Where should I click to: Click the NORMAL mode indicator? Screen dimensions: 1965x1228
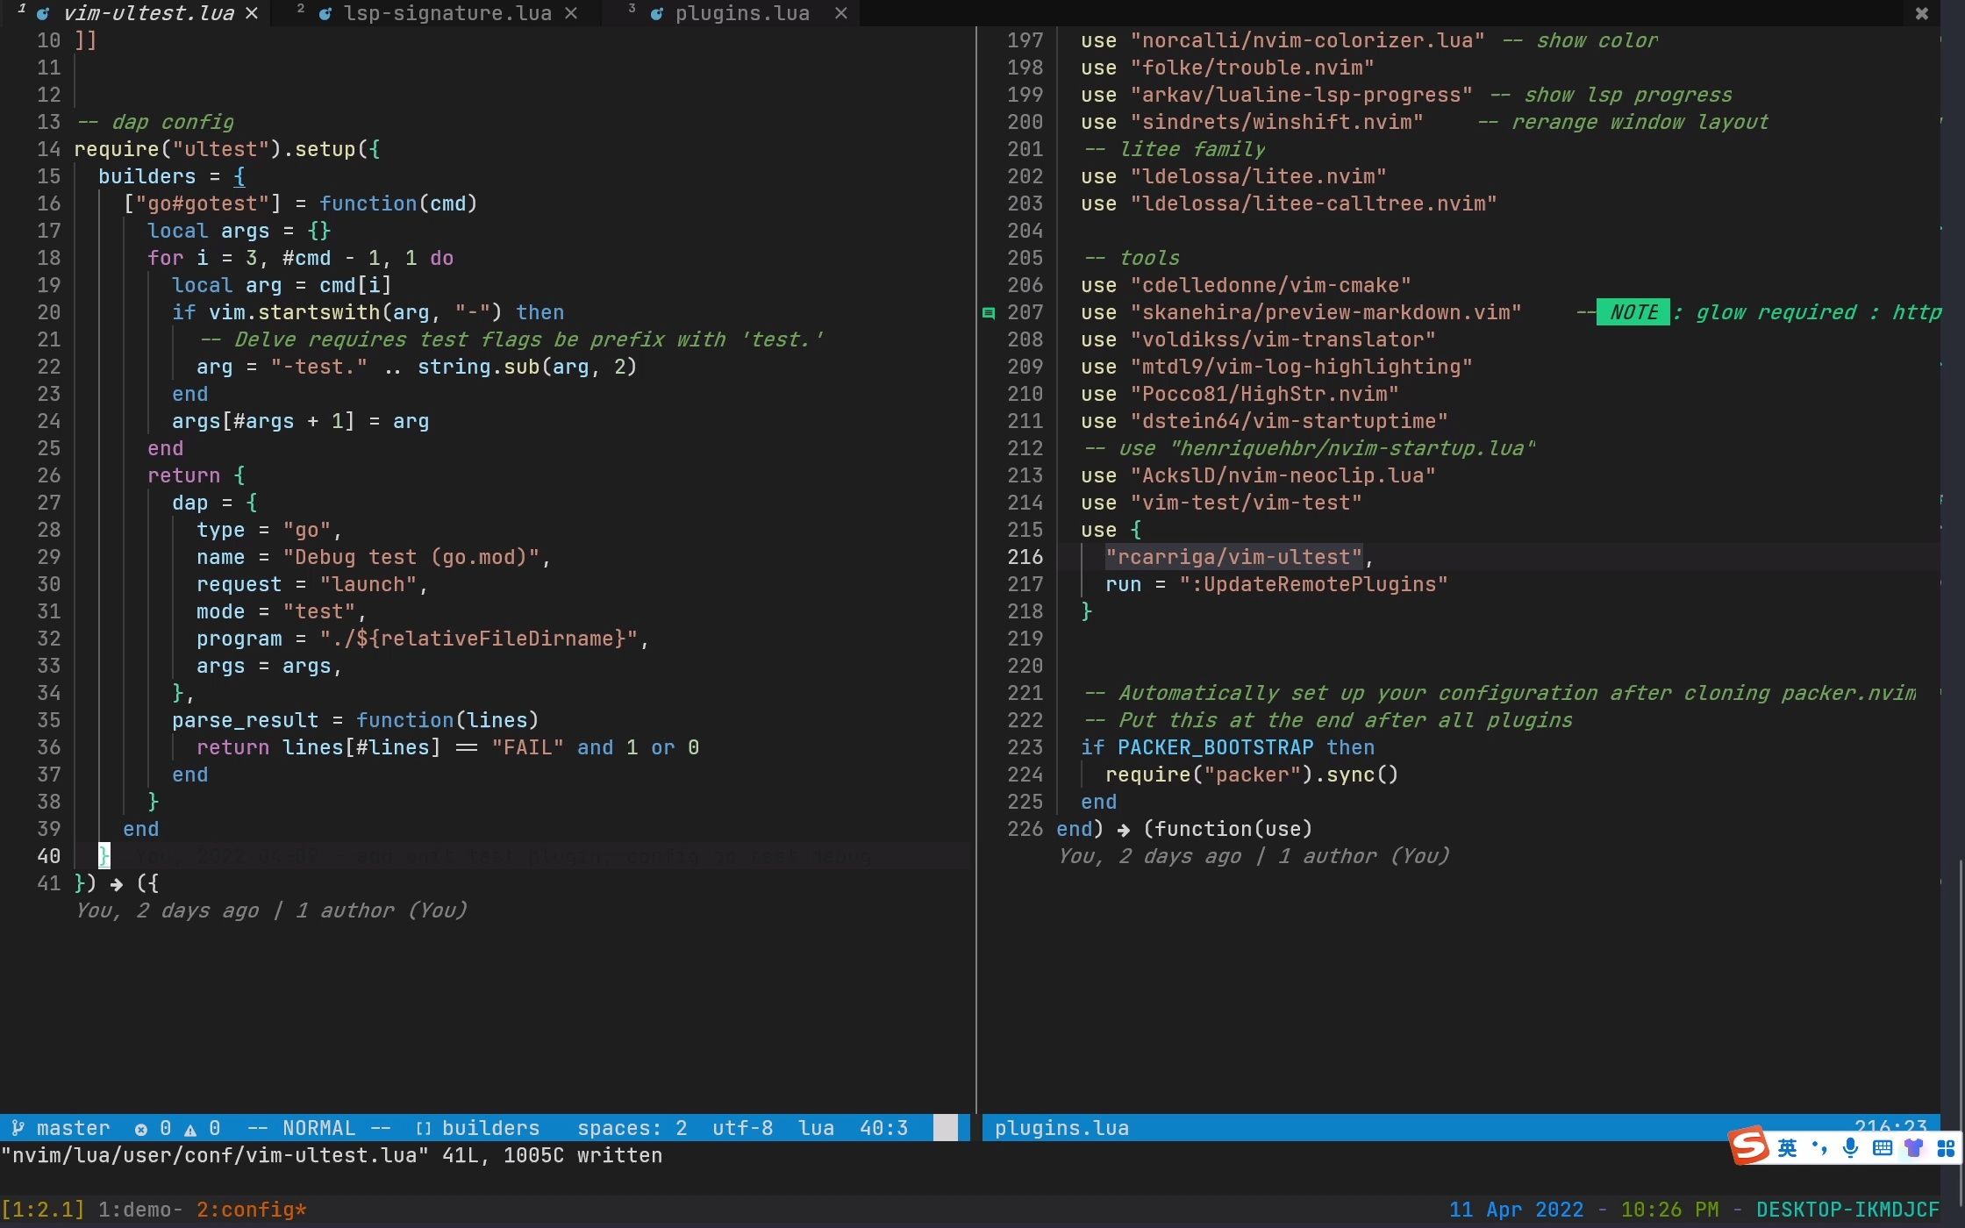[318, 1128]
